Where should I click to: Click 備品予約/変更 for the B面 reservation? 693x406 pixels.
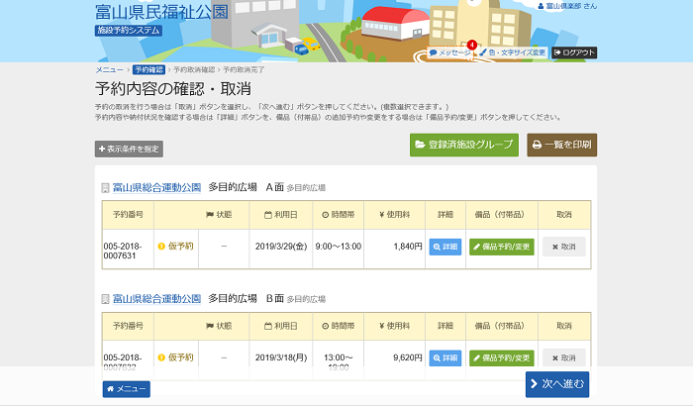pyautogui.click(x=502, y=357)
